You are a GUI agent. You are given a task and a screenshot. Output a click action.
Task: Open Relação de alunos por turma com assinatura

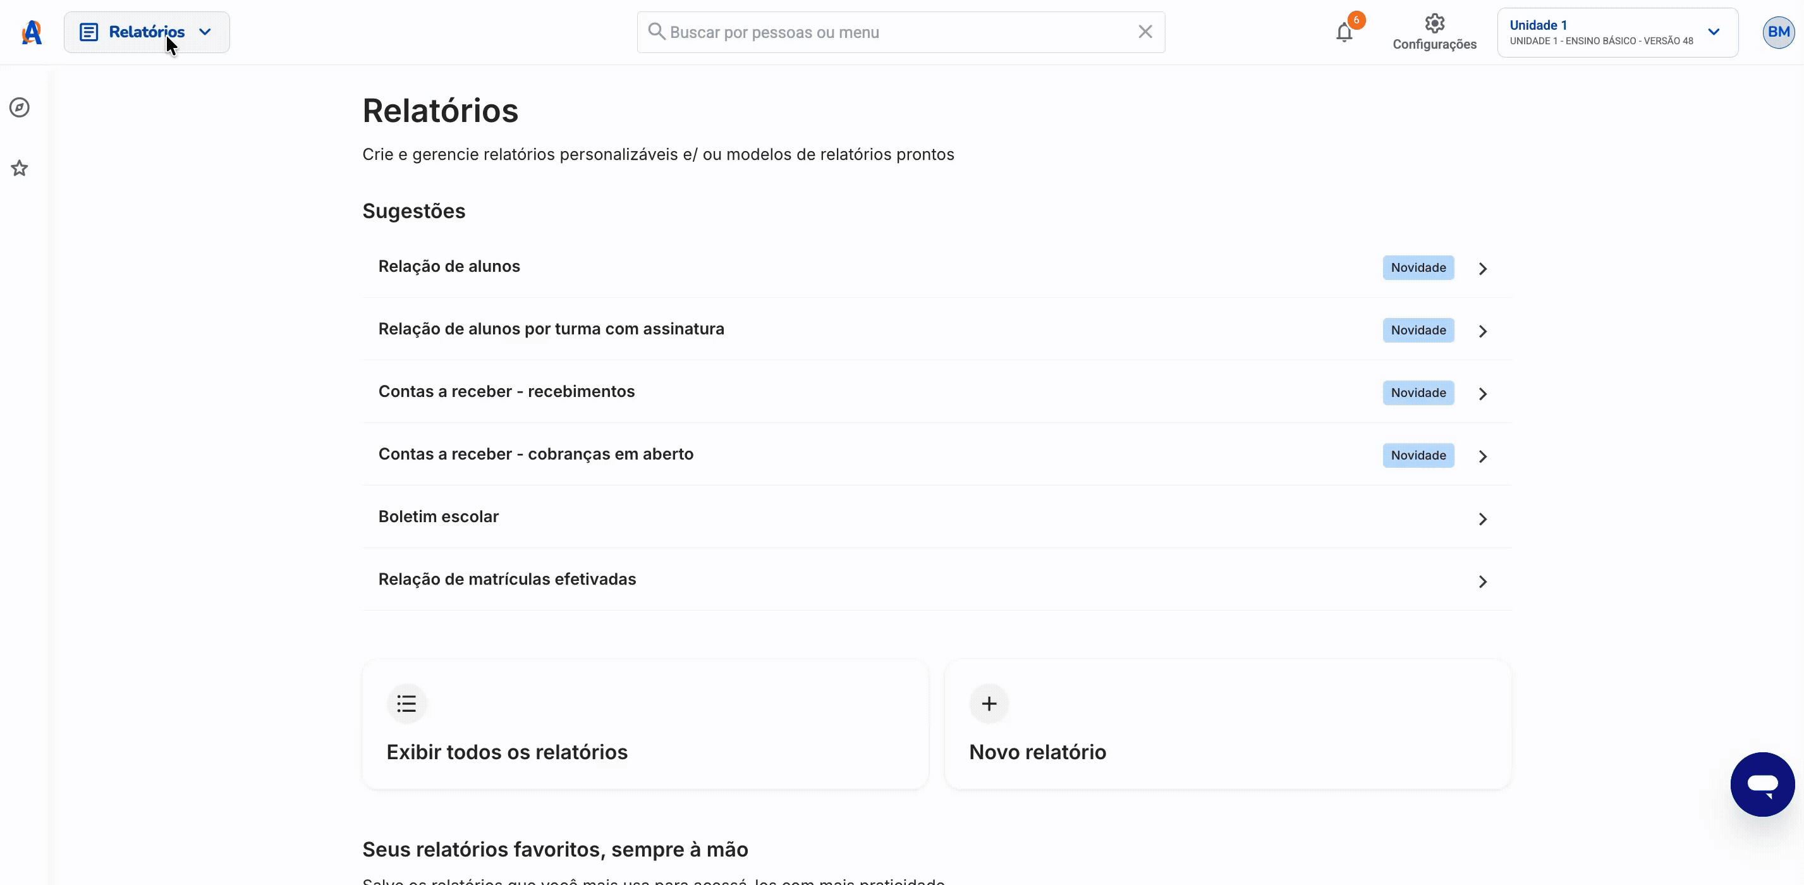coord(937,329)
